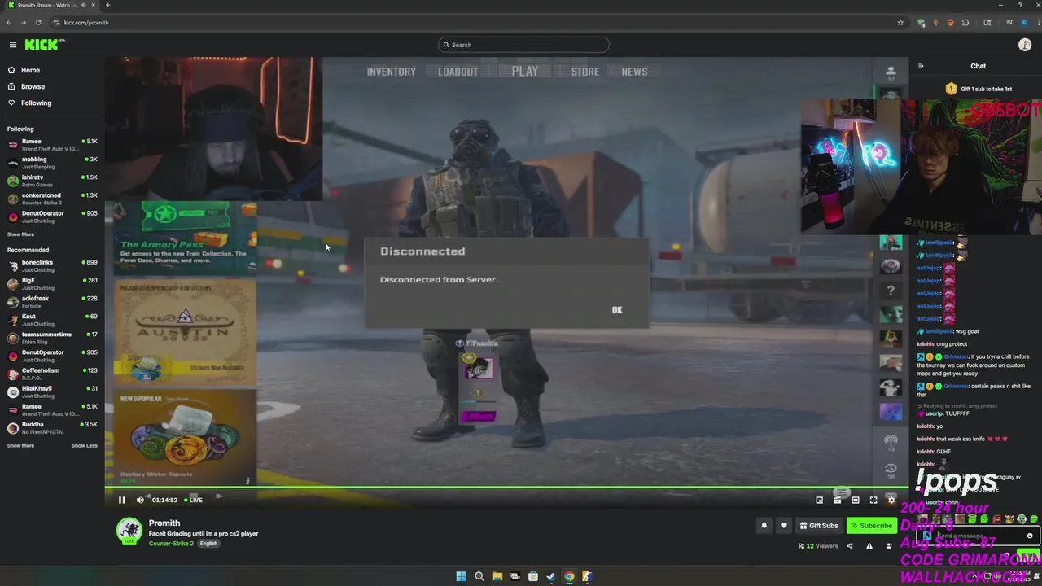Follow Promith with heart button

[x=784, y=526]
